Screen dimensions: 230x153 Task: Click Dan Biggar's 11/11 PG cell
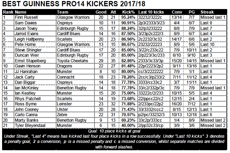click(192, 82)
